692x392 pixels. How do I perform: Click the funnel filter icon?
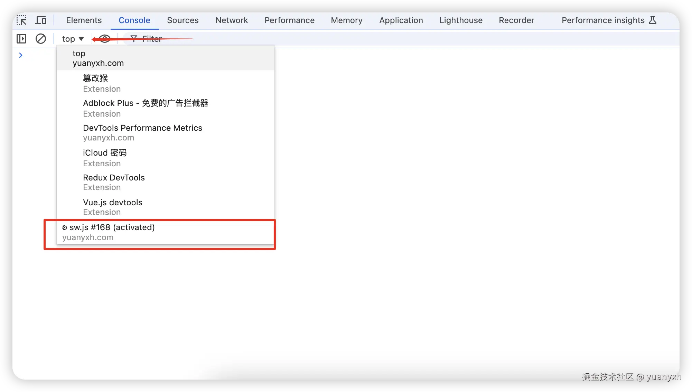click(134, 39)
